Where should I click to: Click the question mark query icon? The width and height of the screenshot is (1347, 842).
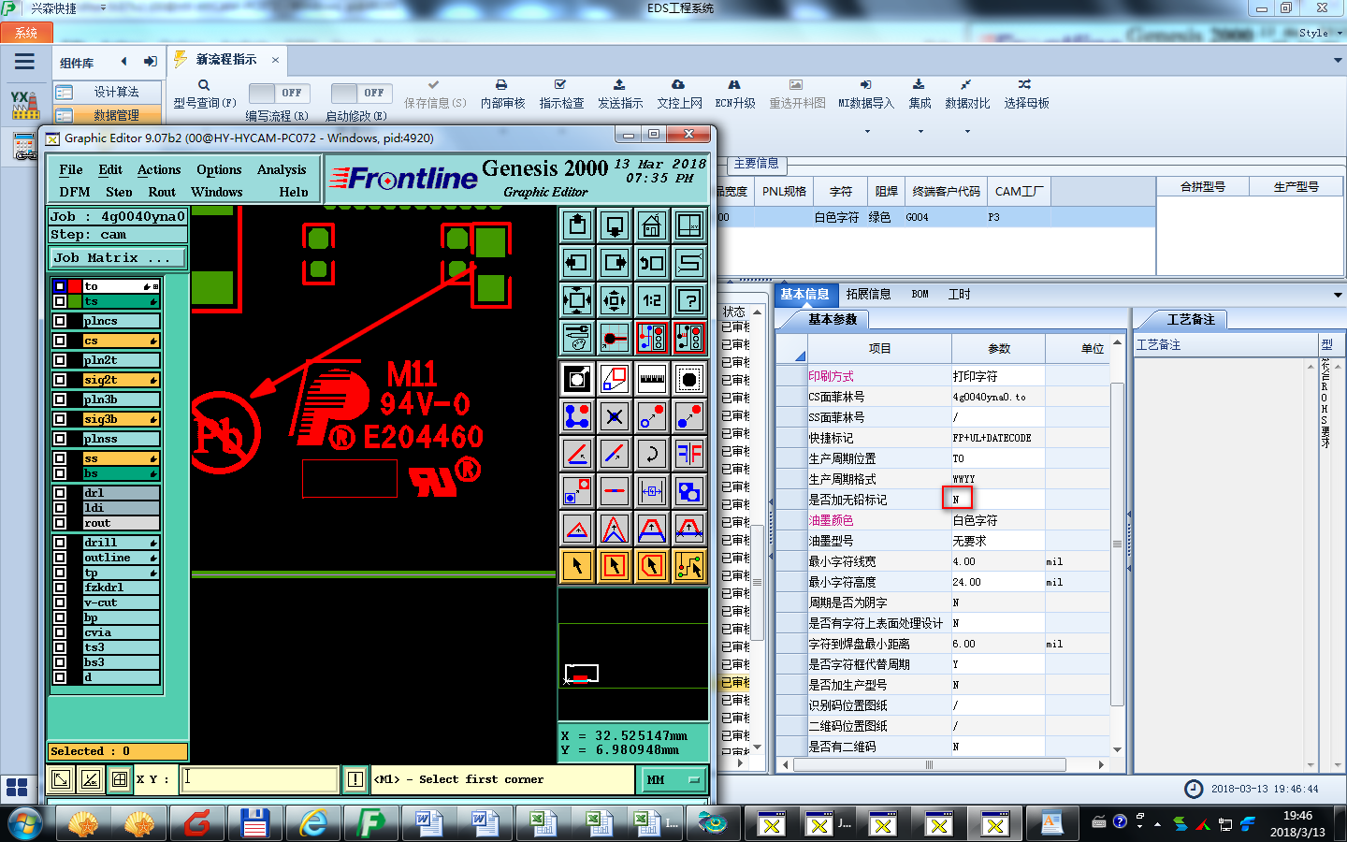pyautogui.click(x=689, y=300)
